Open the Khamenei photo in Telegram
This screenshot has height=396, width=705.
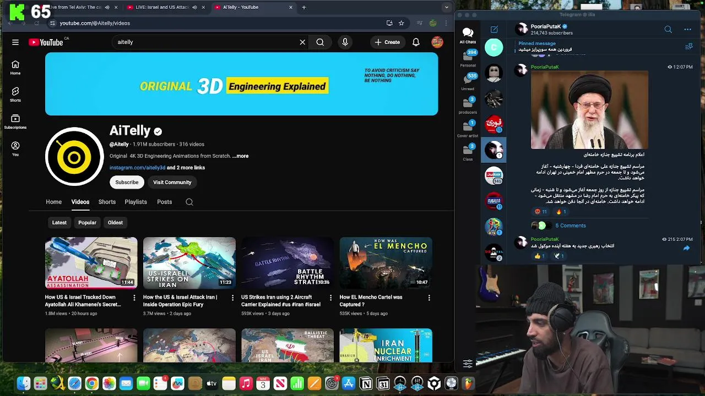[x=589, y=110]
